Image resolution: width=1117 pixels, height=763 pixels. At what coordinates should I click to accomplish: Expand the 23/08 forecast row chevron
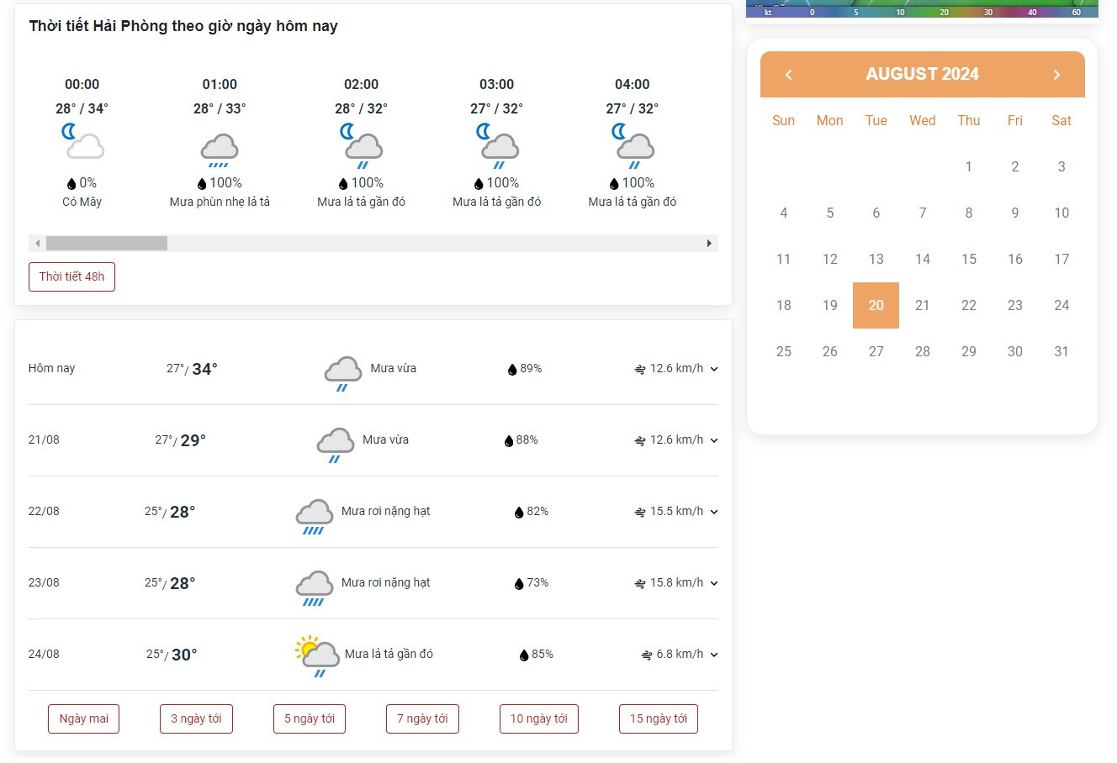(714, 583)
